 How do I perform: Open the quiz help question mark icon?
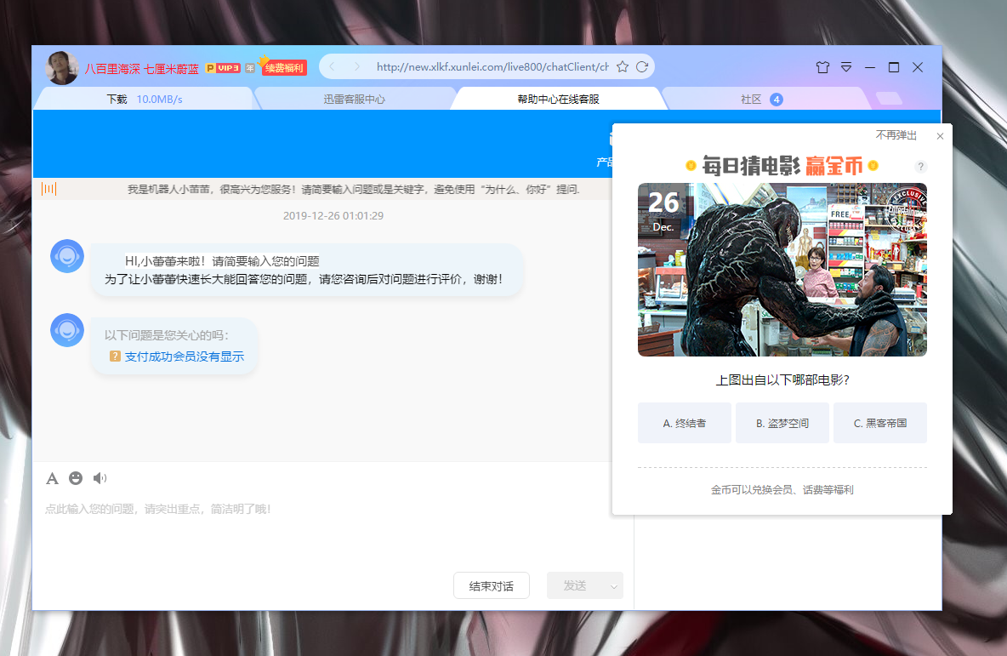(920, 167)
